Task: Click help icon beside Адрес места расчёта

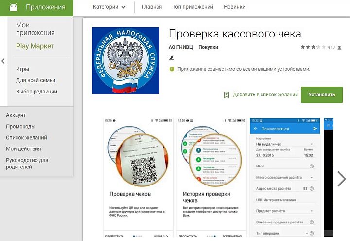Action: point(312,189)
